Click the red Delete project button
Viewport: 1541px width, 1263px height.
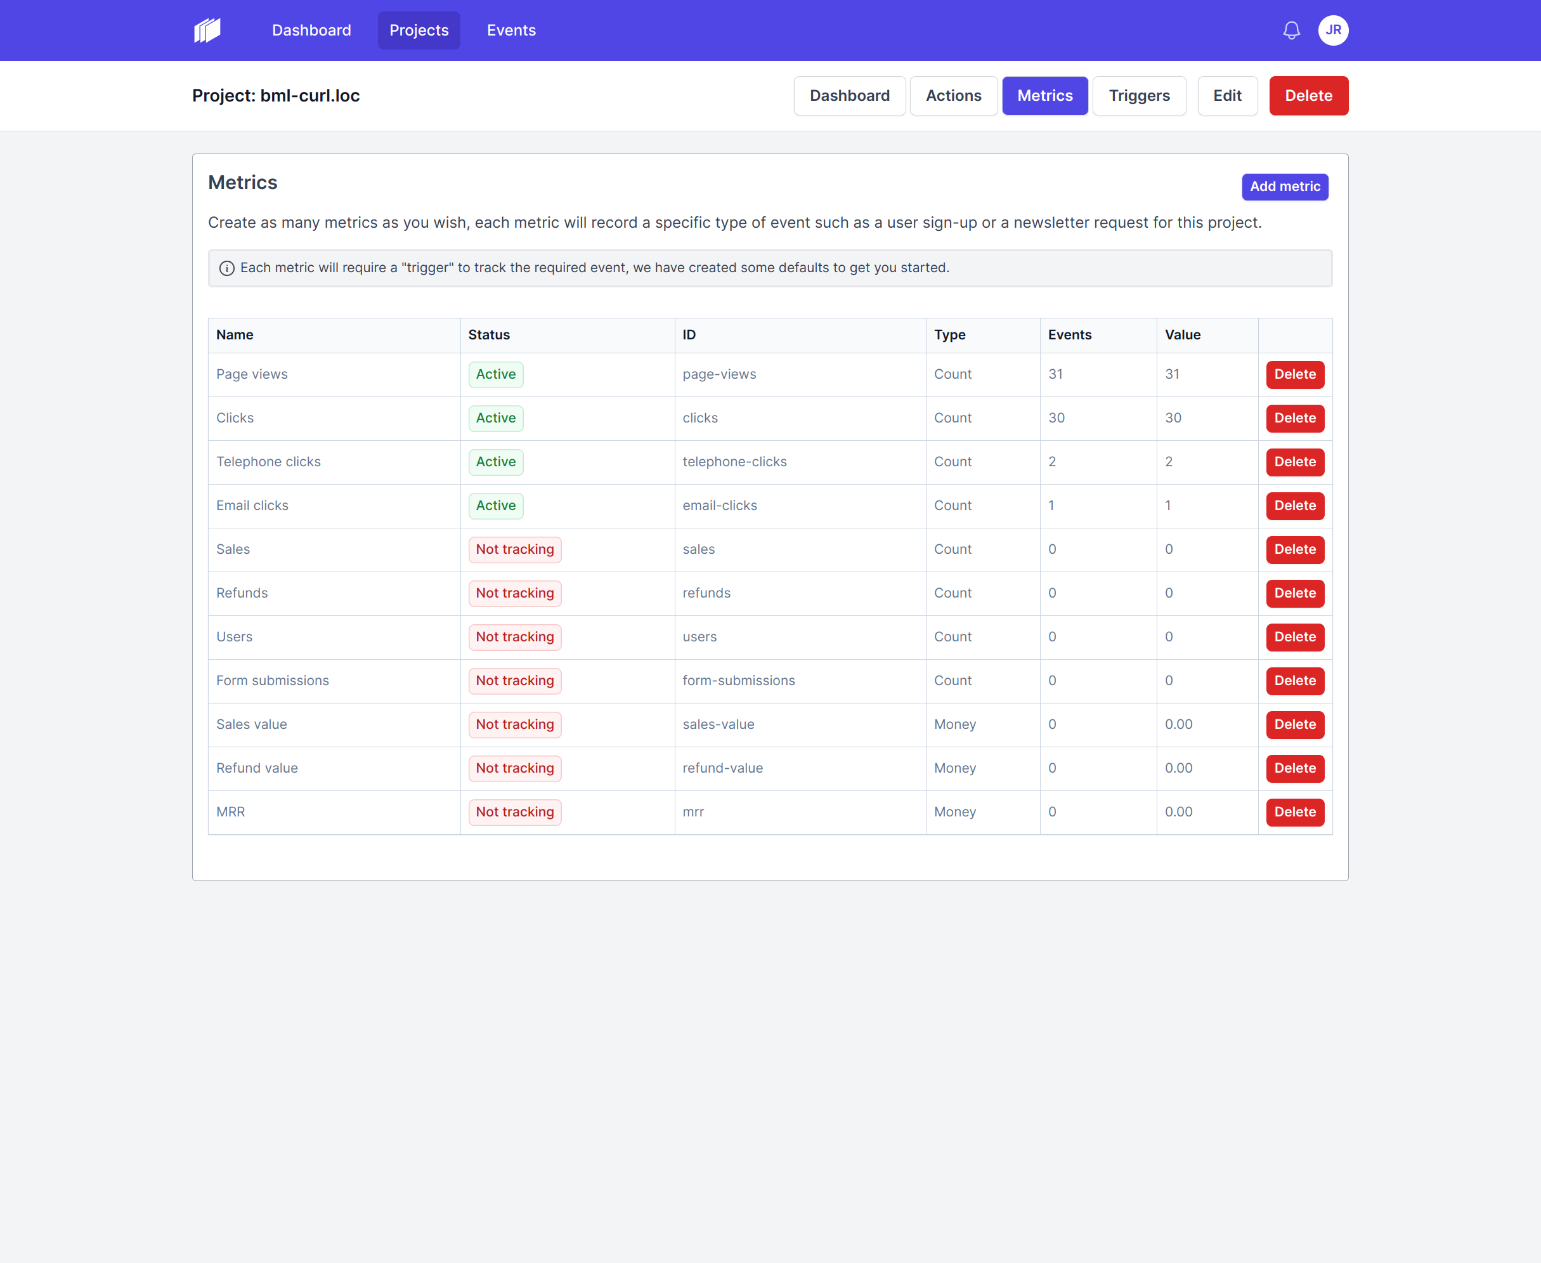[1308, 96]
